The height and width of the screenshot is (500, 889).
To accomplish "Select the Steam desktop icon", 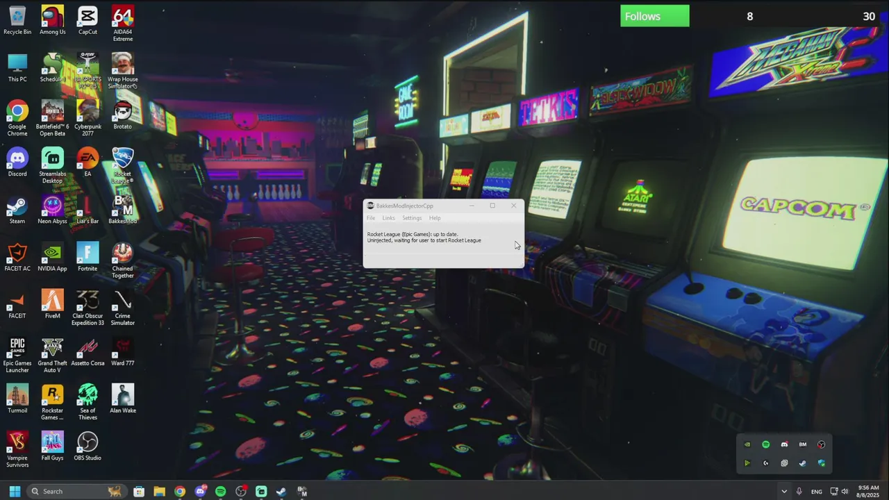I will 17,209.
